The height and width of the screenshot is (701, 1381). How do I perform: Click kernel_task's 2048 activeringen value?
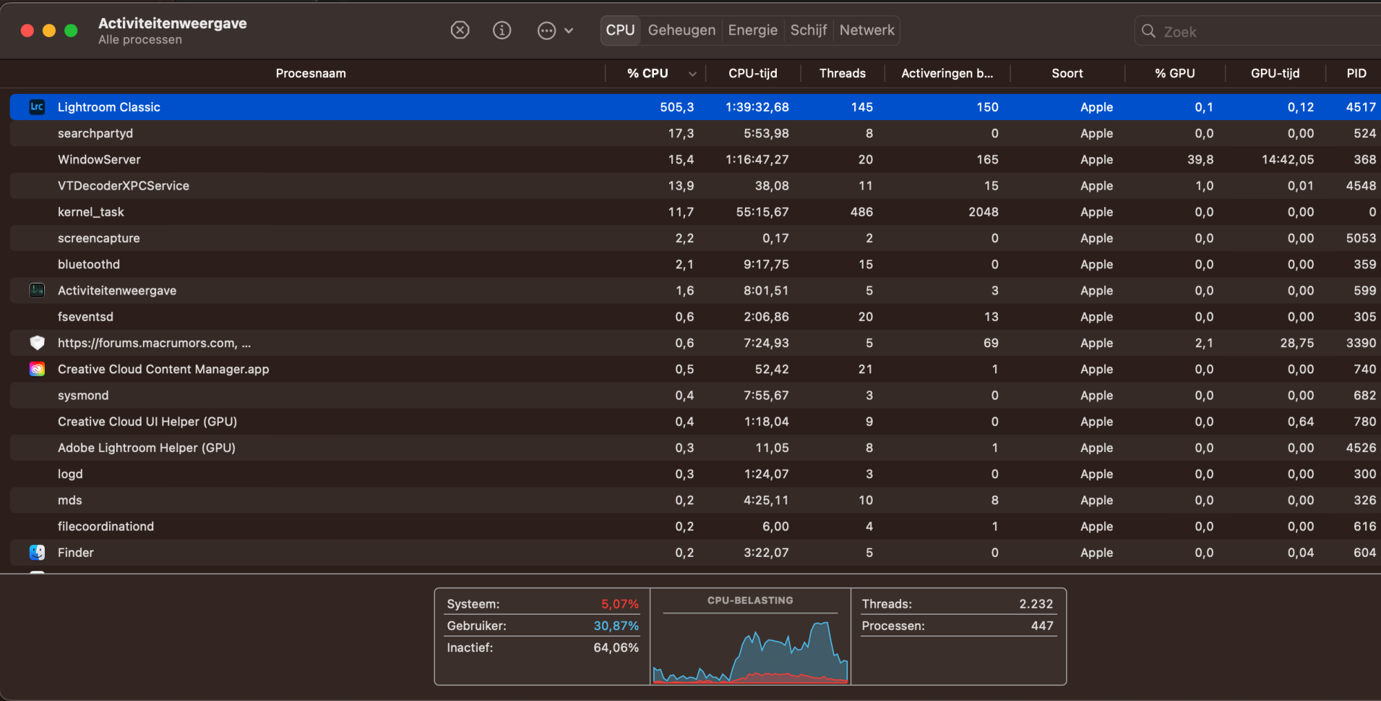pos(983,212)
